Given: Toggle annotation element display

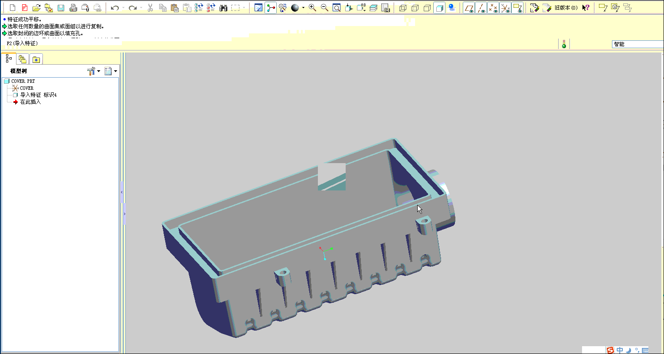Looking at the screenshot, I should click(517, 8).
